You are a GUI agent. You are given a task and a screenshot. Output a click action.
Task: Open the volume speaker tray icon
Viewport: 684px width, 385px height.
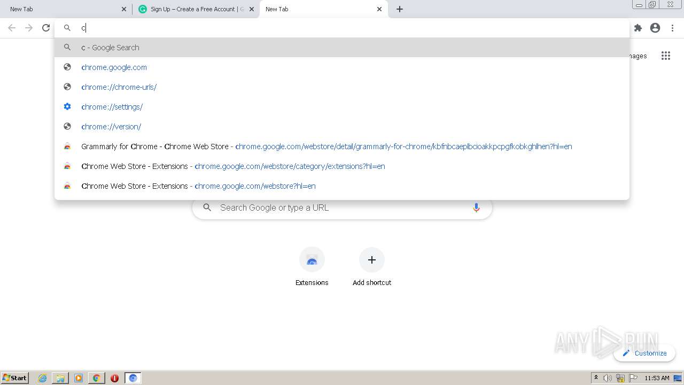coord(607,378)
